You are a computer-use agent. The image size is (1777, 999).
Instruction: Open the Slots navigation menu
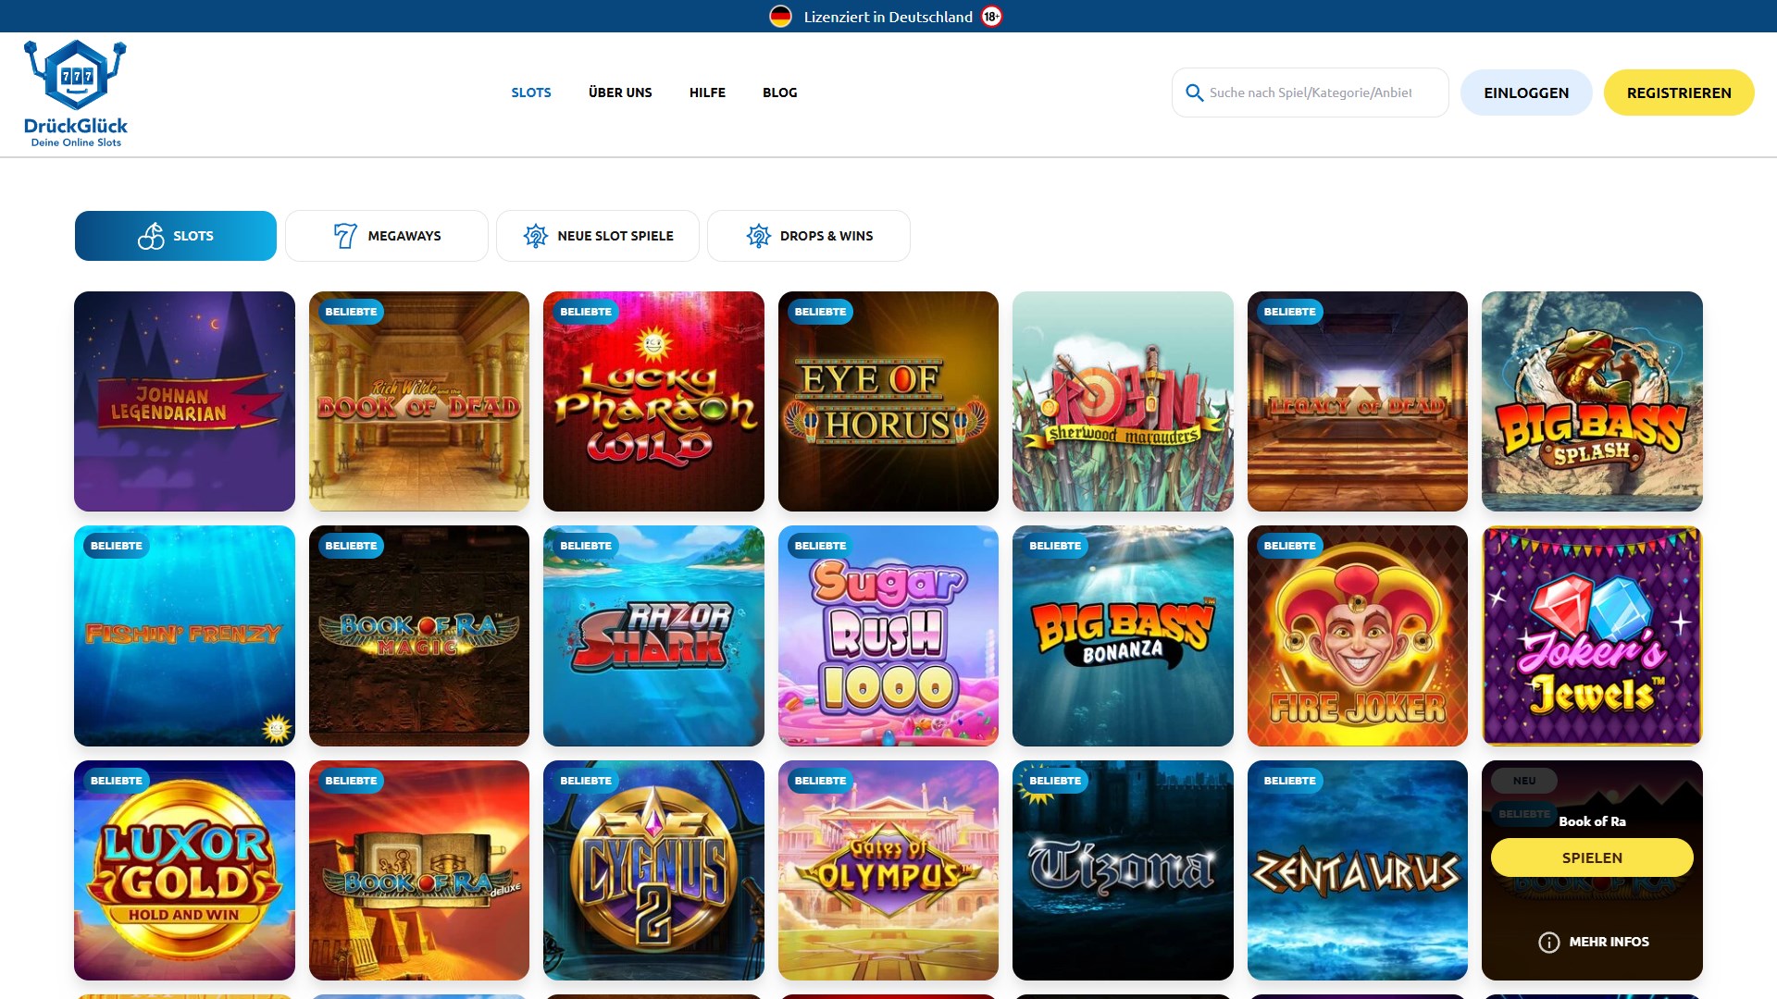(531, 92)
